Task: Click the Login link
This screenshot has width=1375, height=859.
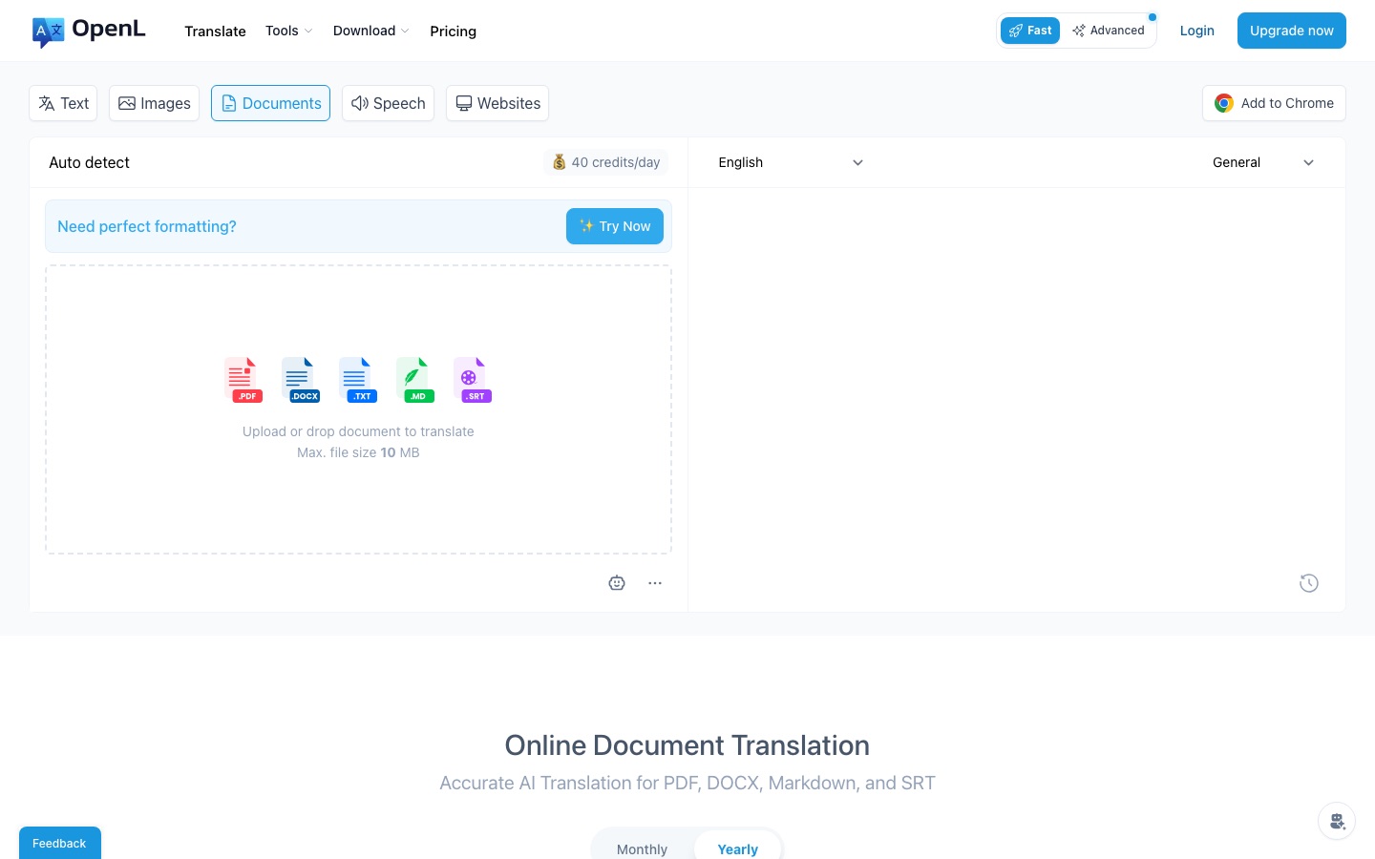Action: (1196, 31)
